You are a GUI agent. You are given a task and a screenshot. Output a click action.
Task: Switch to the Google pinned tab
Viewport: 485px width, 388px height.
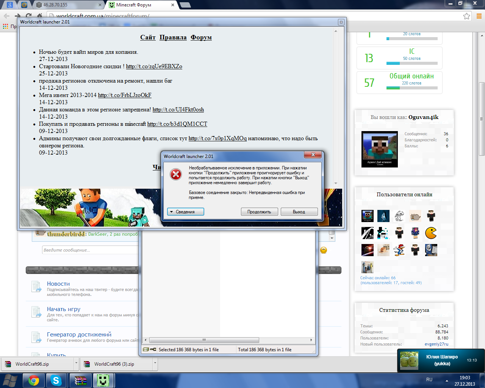point(10,5)
